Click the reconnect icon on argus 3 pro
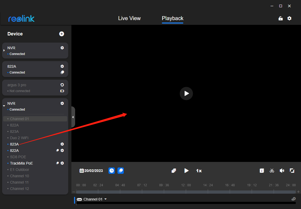Screen dimensions: 301x209 [x=62, y=85]
